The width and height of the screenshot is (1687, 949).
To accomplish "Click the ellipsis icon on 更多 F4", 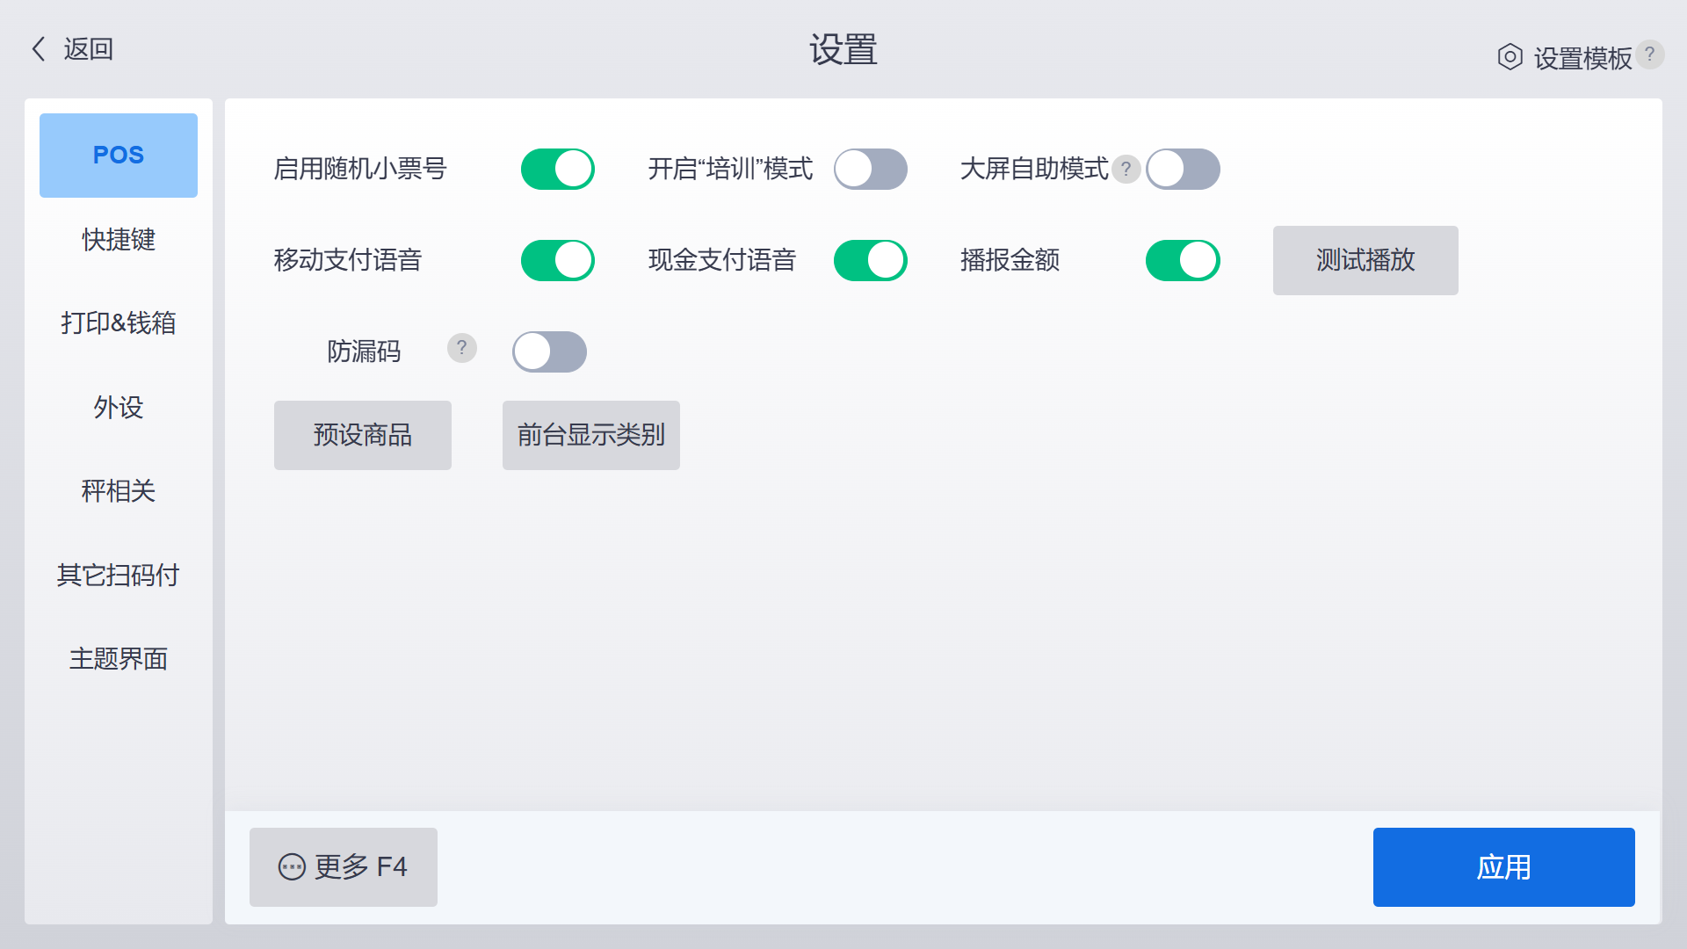I will coord(290,867).
